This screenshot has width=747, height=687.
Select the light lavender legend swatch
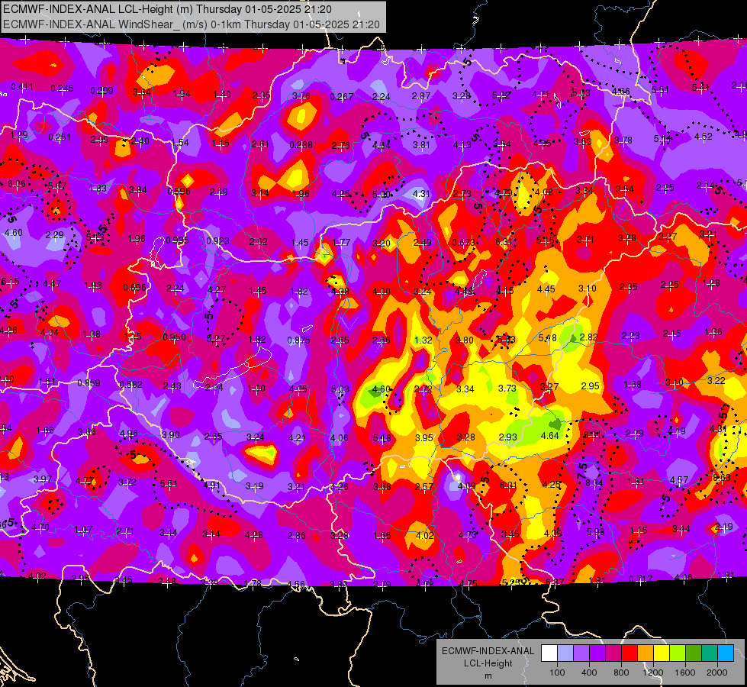(565, 653)
